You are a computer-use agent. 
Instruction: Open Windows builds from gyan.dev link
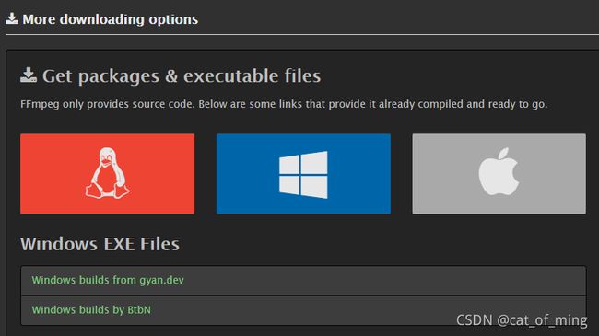tap(108, 280)
